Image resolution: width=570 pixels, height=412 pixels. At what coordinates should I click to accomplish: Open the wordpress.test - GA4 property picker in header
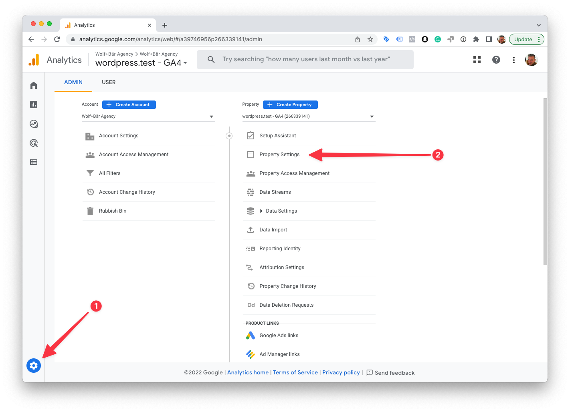[x=141, y=63]
